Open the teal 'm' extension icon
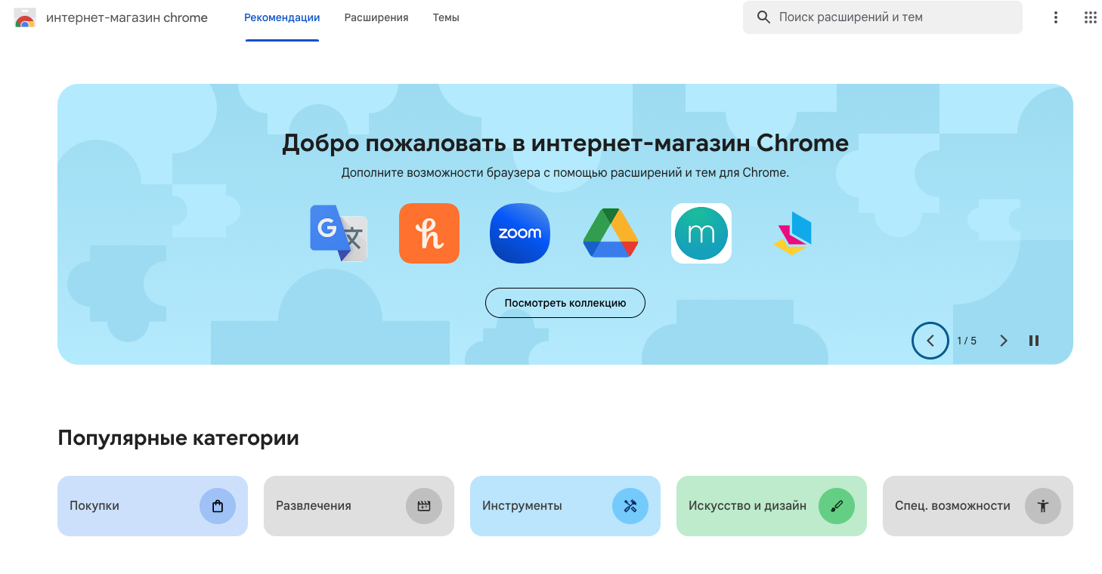This screenshot has width=1102, height=574. click(x=701, y=233)
